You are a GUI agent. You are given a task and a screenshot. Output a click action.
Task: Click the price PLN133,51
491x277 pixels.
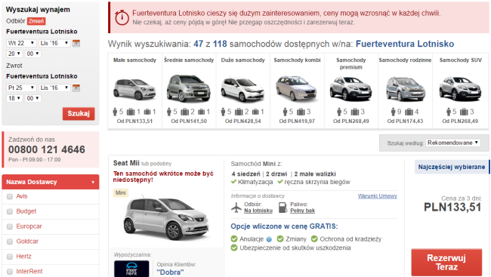pyautogui.click(x=452, y=208)
